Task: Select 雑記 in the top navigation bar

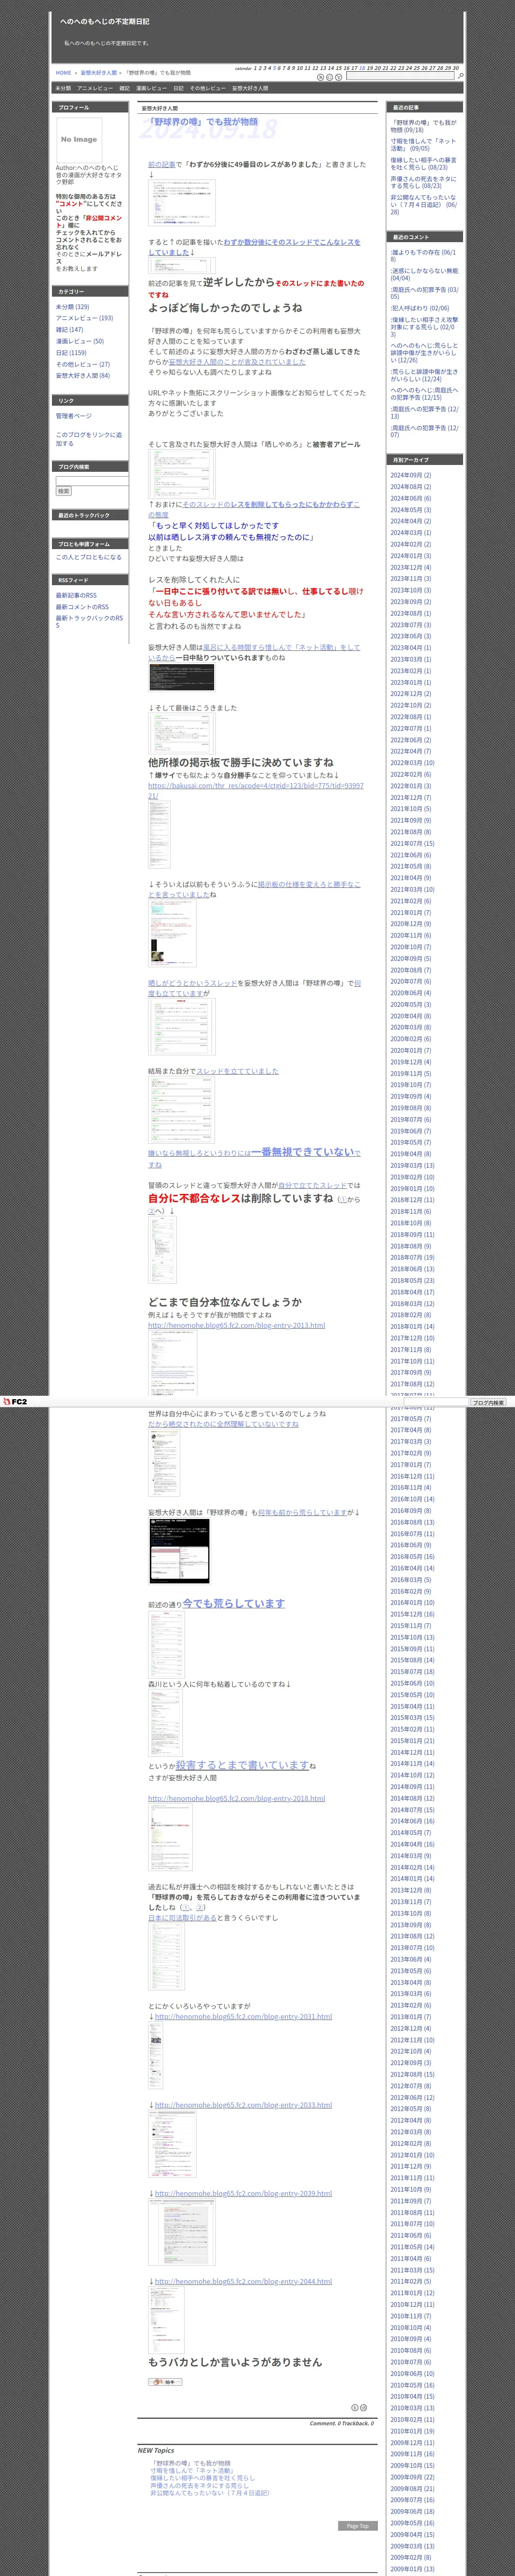Action: 125,88
